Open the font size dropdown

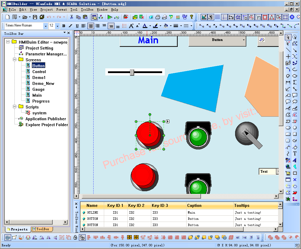pos(58,26)
